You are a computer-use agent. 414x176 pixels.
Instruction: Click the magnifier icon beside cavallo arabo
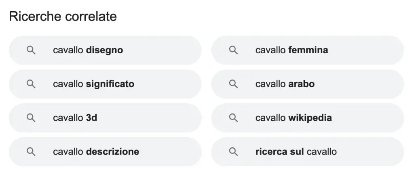[233, 84]
